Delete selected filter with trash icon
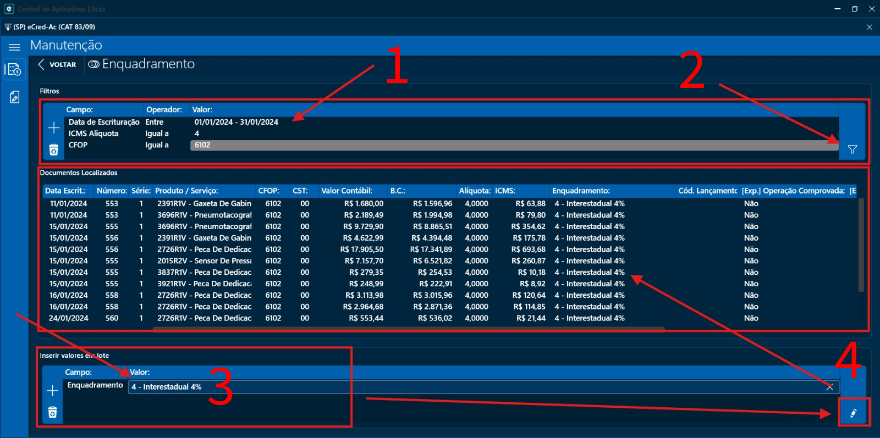 click(x=54, y=150)
